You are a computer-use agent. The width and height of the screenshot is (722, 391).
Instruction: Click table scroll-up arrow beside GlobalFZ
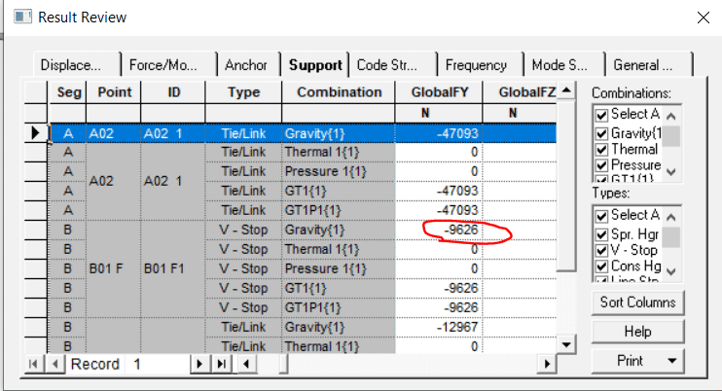point(566,89)
